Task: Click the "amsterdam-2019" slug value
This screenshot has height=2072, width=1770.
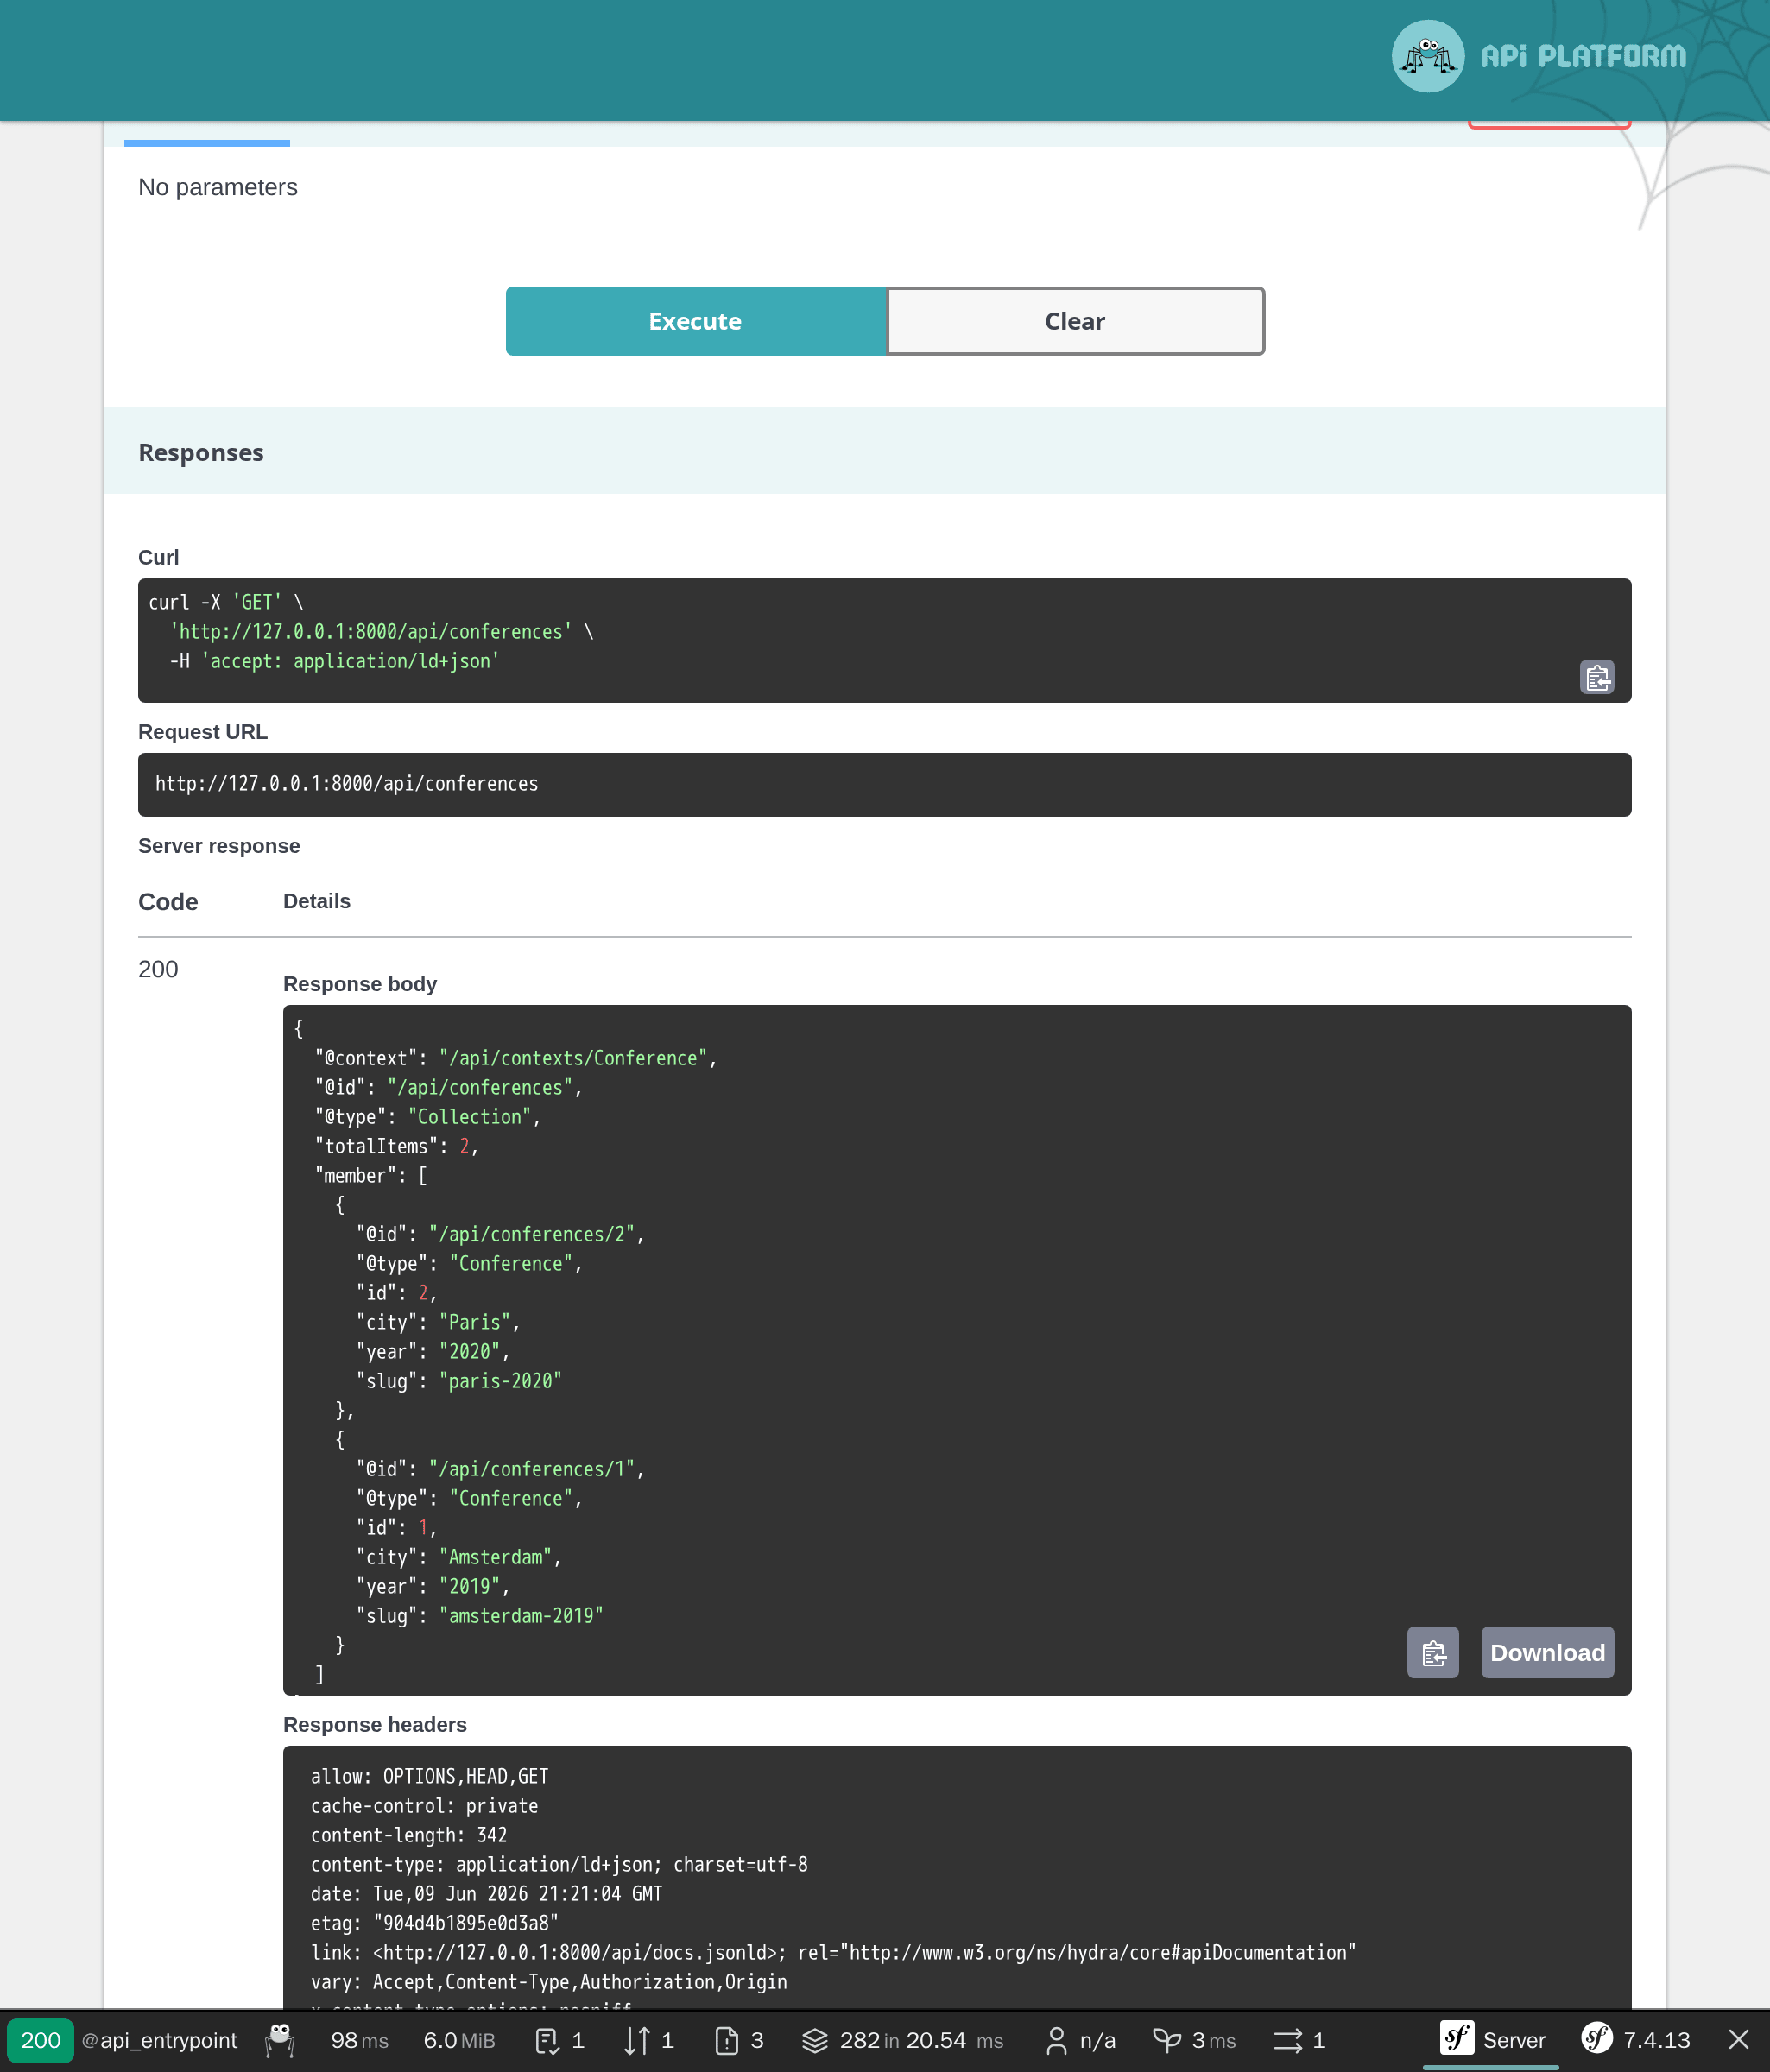Action: 521,1616
